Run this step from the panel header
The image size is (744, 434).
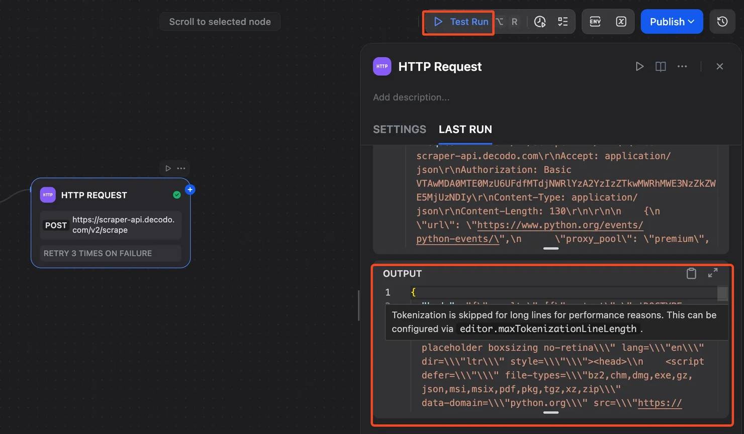pos(639,66)
